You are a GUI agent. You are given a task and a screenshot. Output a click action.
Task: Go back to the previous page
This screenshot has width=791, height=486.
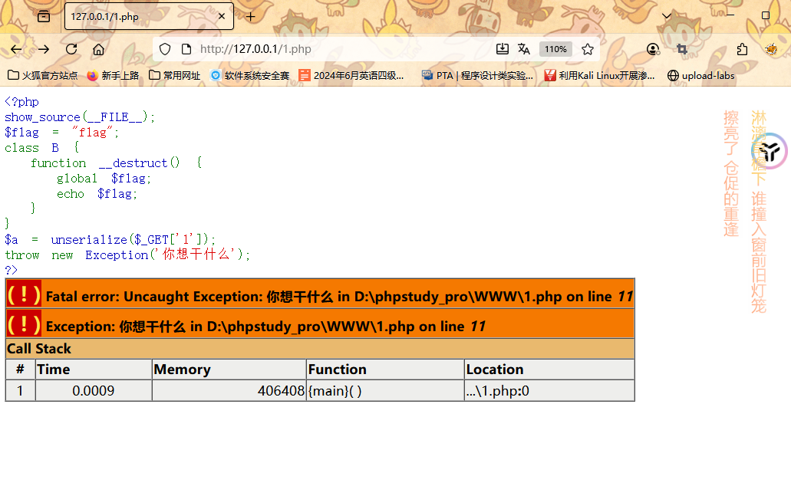click(16, 49)
